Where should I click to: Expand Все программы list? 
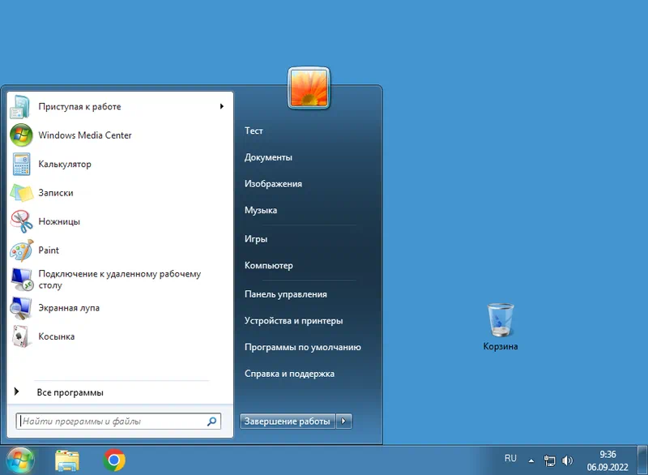pos(70,392)
